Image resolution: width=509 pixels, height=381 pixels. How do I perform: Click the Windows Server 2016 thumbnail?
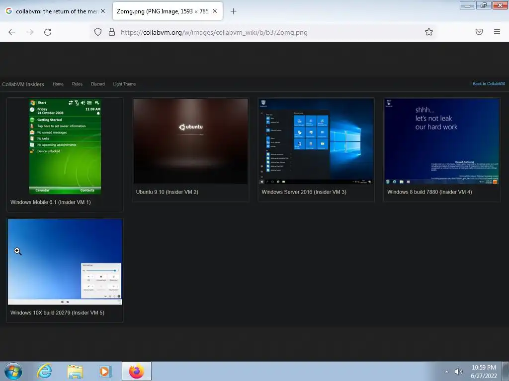tap(316, 141)
